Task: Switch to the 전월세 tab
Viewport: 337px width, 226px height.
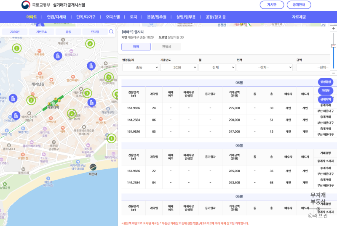Action: pos(166,47)
